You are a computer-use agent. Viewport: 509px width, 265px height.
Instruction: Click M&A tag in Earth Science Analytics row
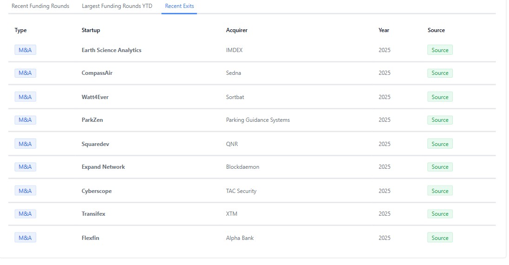click(26, 50)
